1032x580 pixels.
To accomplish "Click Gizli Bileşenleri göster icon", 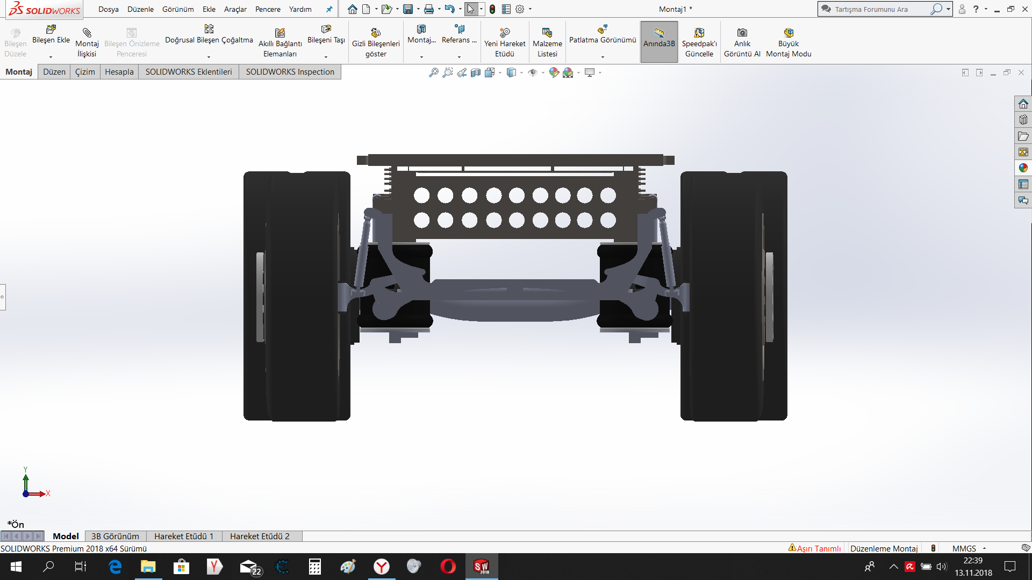I will pos(376,32).
